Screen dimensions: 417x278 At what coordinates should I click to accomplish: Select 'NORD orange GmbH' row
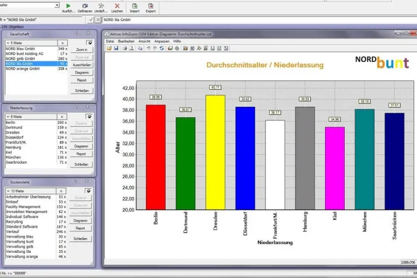(37, 68)
